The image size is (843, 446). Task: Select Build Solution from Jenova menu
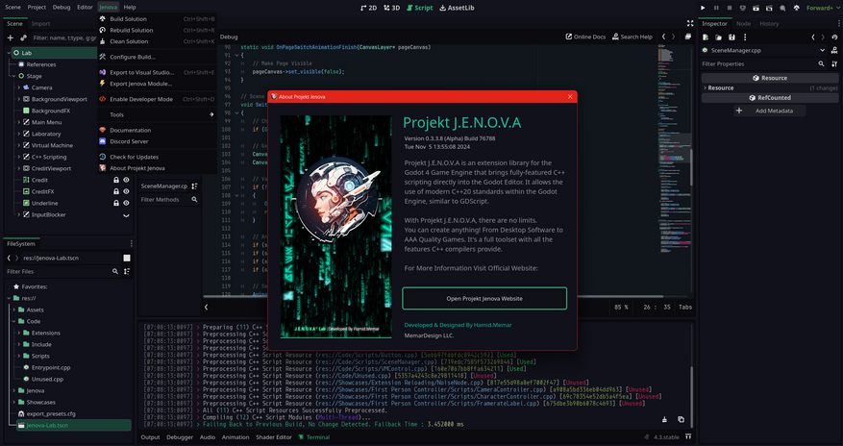point(129,18)
